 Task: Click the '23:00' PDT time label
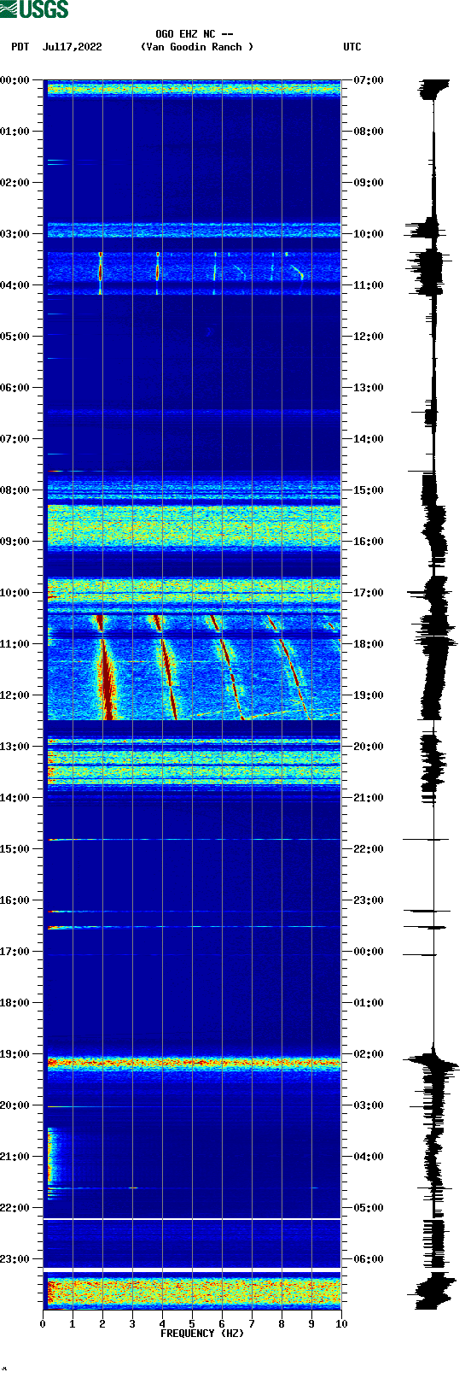(15, 1259)
